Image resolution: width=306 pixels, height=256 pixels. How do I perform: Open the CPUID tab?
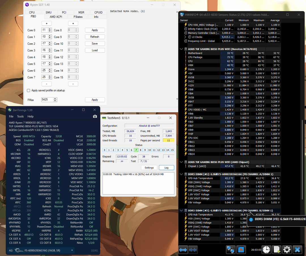[98, 12]
